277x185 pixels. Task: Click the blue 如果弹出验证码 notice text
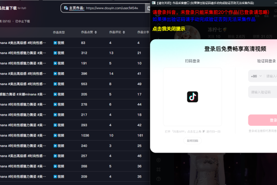point(204,19)
